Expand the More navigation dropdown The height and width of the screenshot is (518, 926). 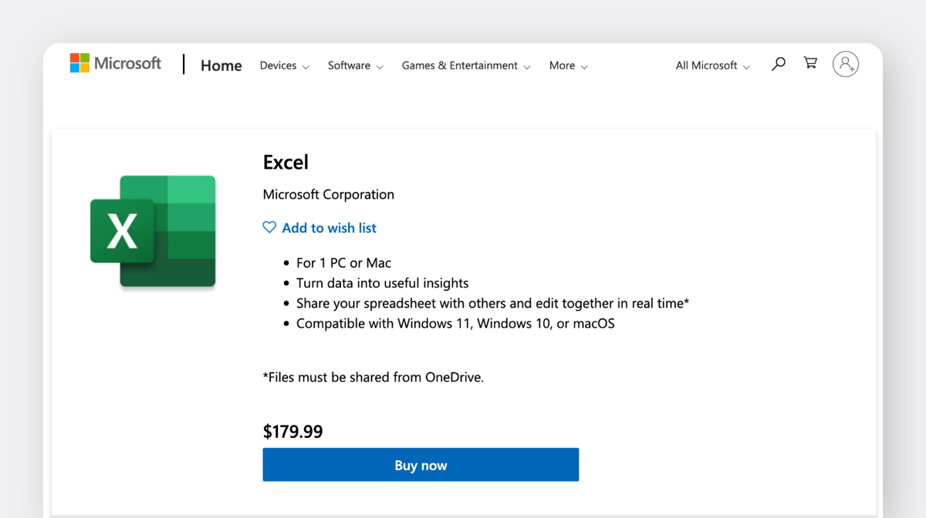(x=568, y=66)
